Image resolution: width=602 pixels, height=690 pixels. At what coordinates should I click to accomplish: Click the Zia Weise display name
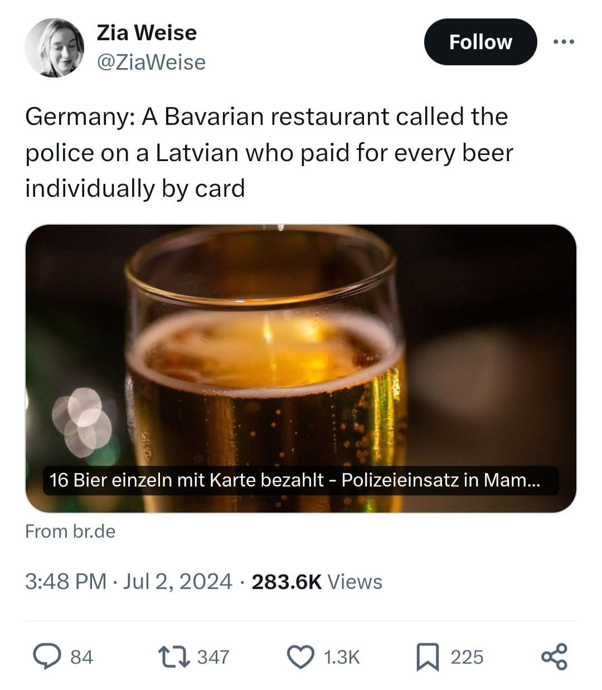147,33
